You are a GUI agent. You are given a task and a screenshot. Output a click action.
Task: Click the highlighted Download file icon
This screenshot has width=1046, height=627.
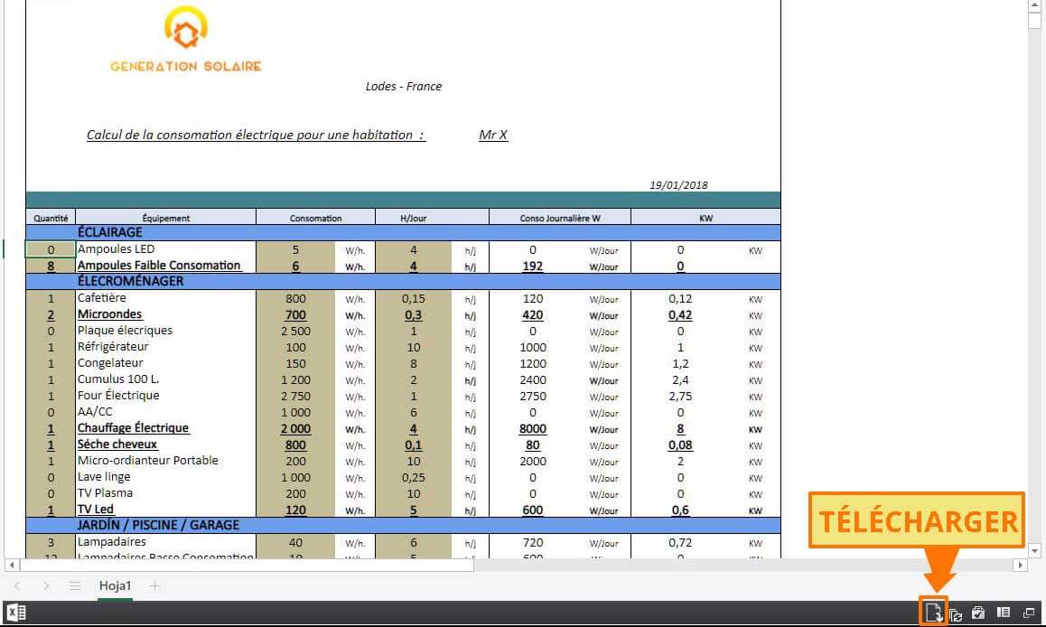tap(932, 612)
